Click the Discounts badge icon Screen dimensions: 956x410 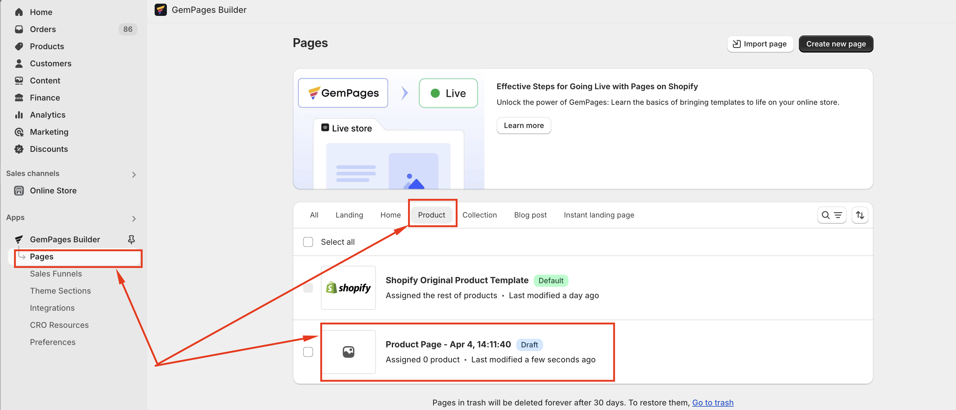click(19, 149)
